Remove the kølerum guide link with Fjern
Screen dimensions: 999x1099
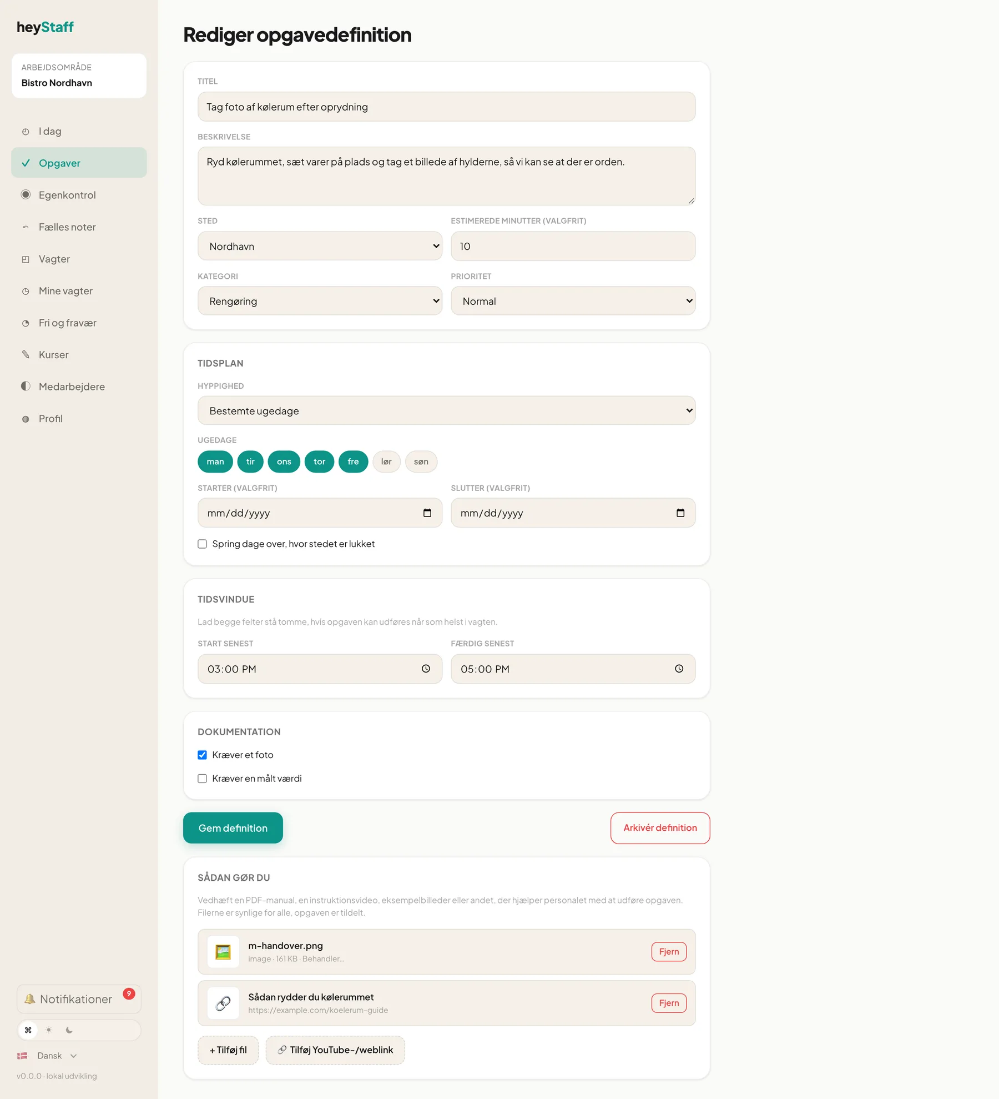[x=669, y=1003]
